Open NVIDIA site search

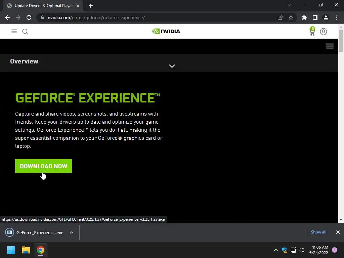click(25, 32)
